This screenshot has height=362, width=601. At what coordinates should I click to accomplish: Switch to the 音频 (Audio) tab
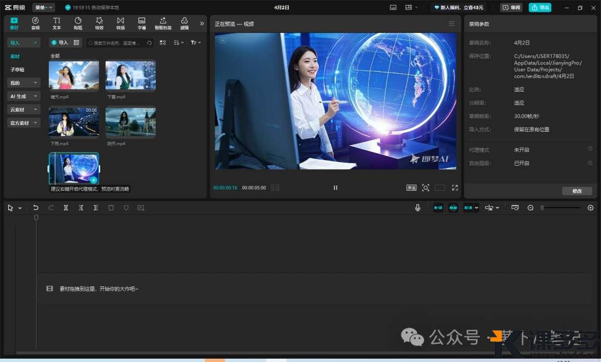pos(35,23)
